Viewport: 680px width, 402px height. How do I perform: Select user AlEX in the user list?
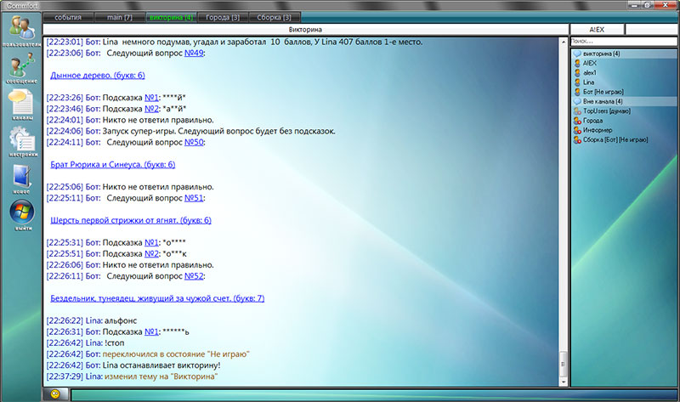[589, 64]
